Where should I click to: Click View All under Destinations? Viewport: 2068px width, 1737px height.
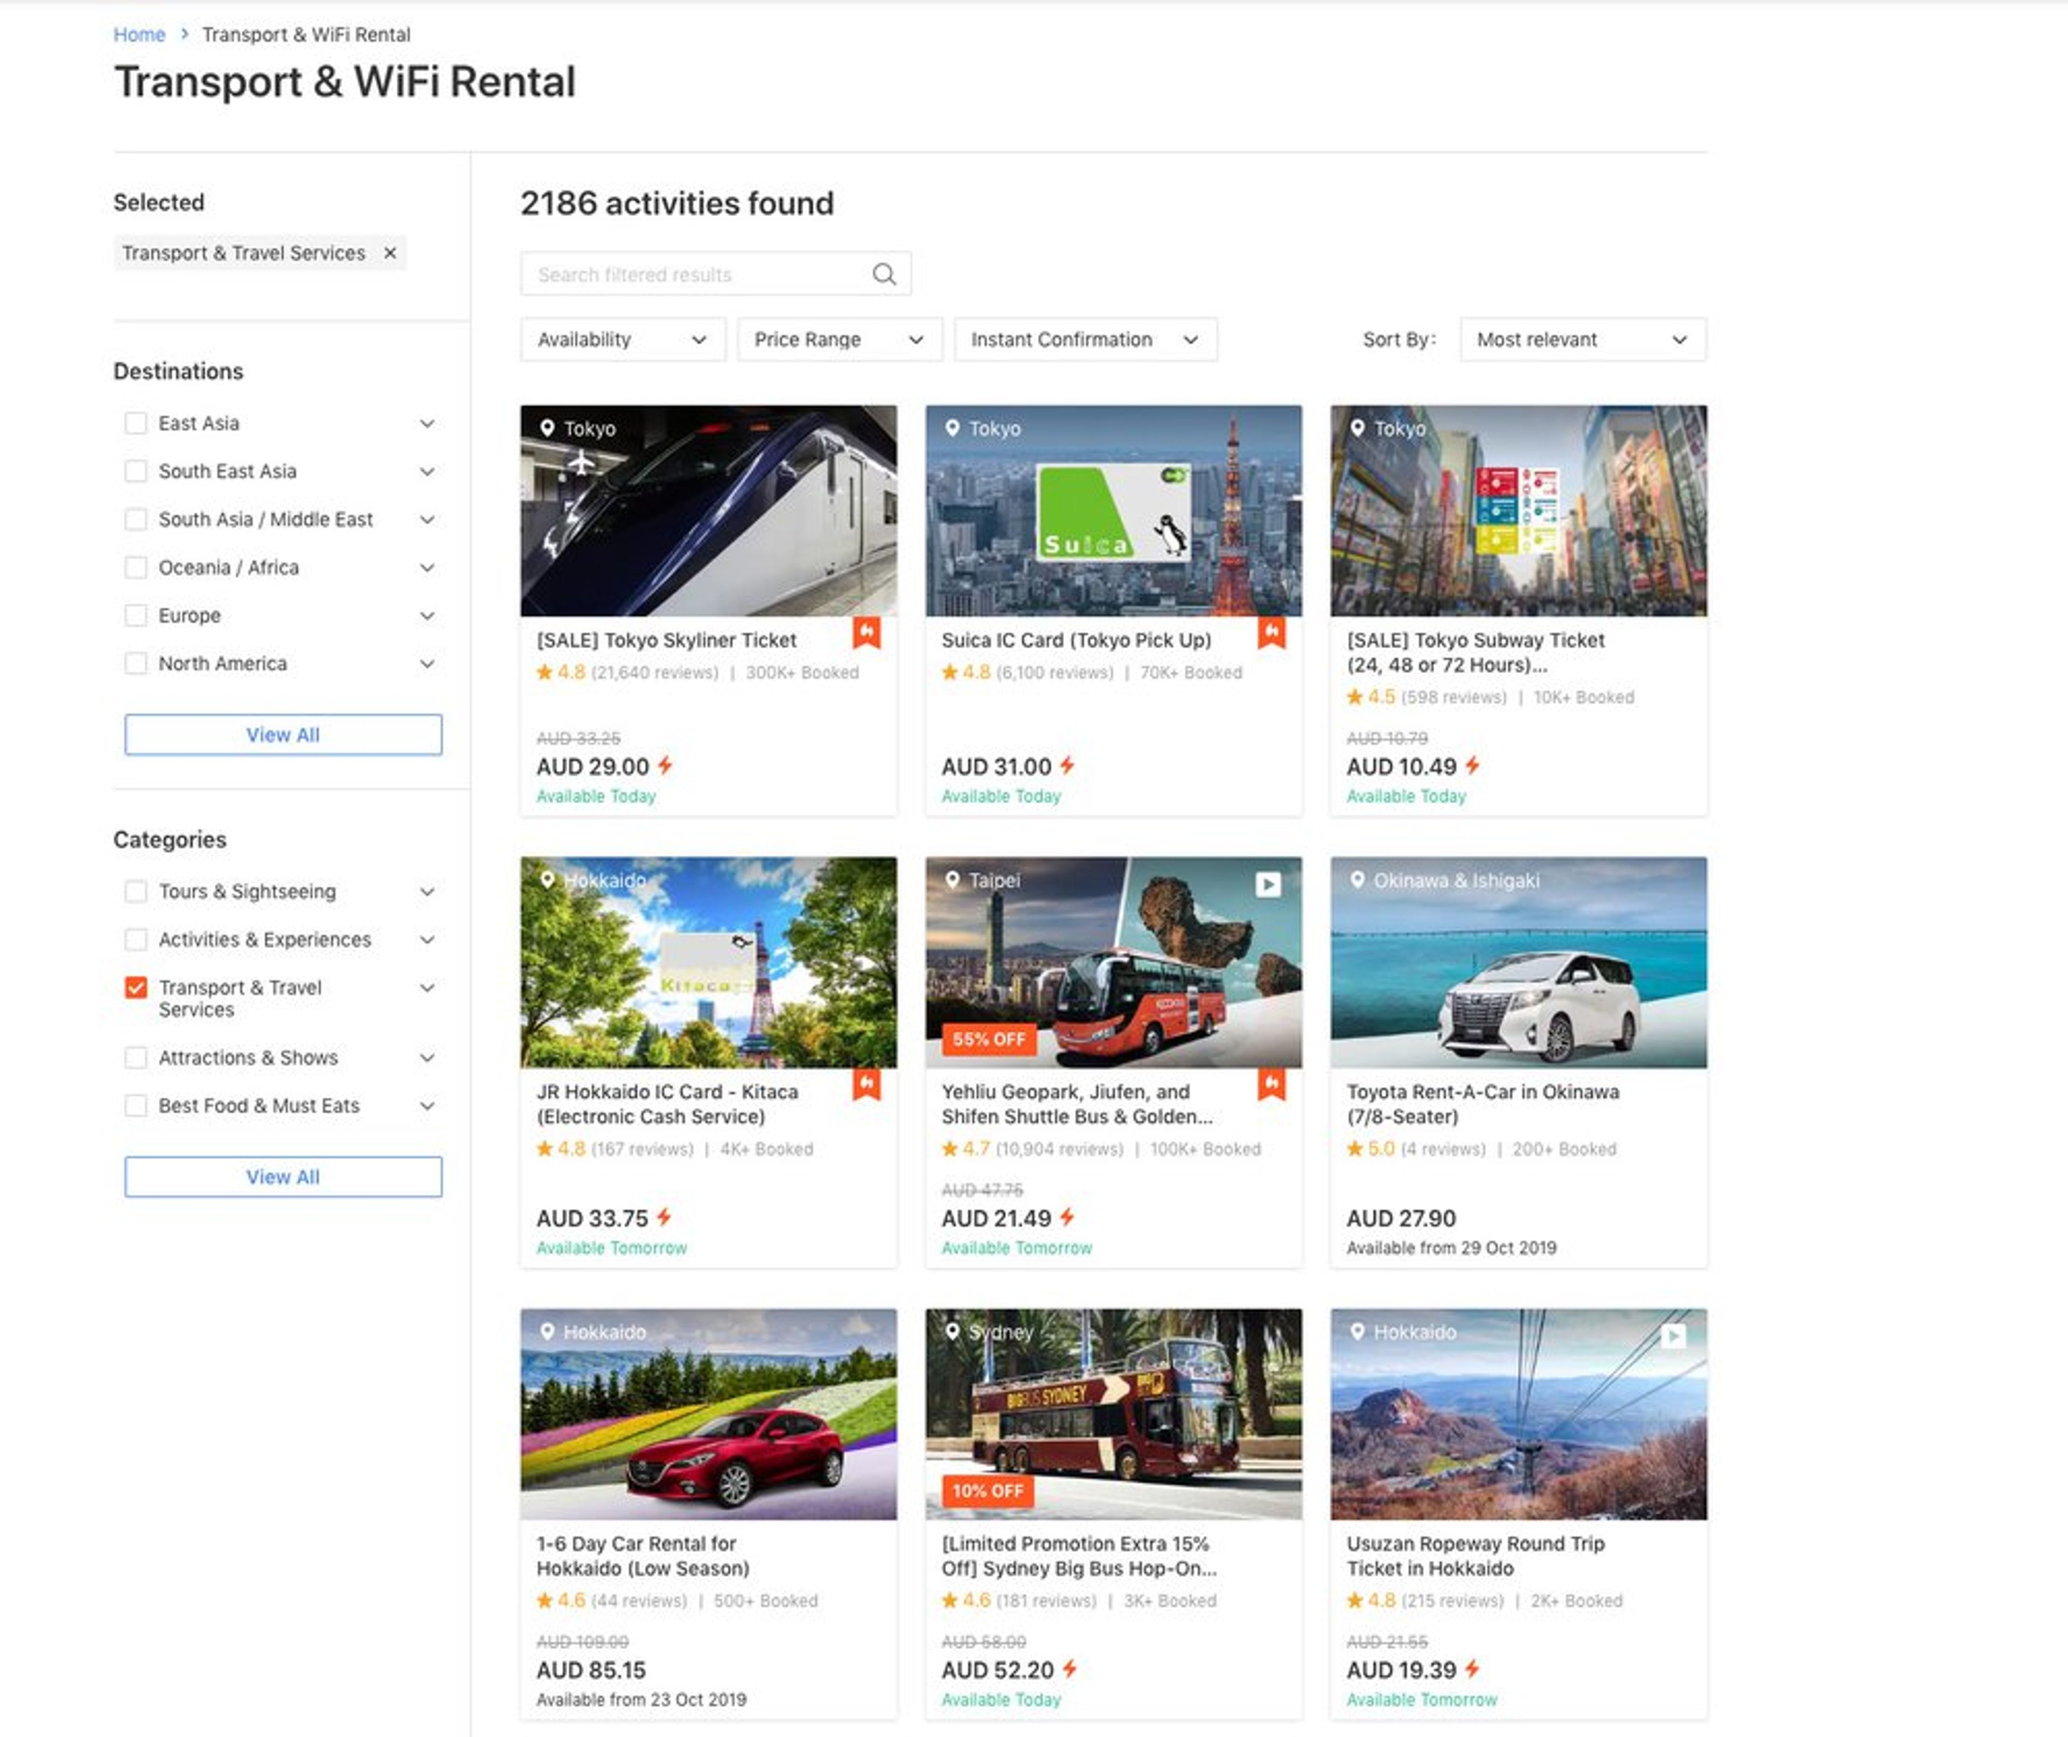point(283,734)
